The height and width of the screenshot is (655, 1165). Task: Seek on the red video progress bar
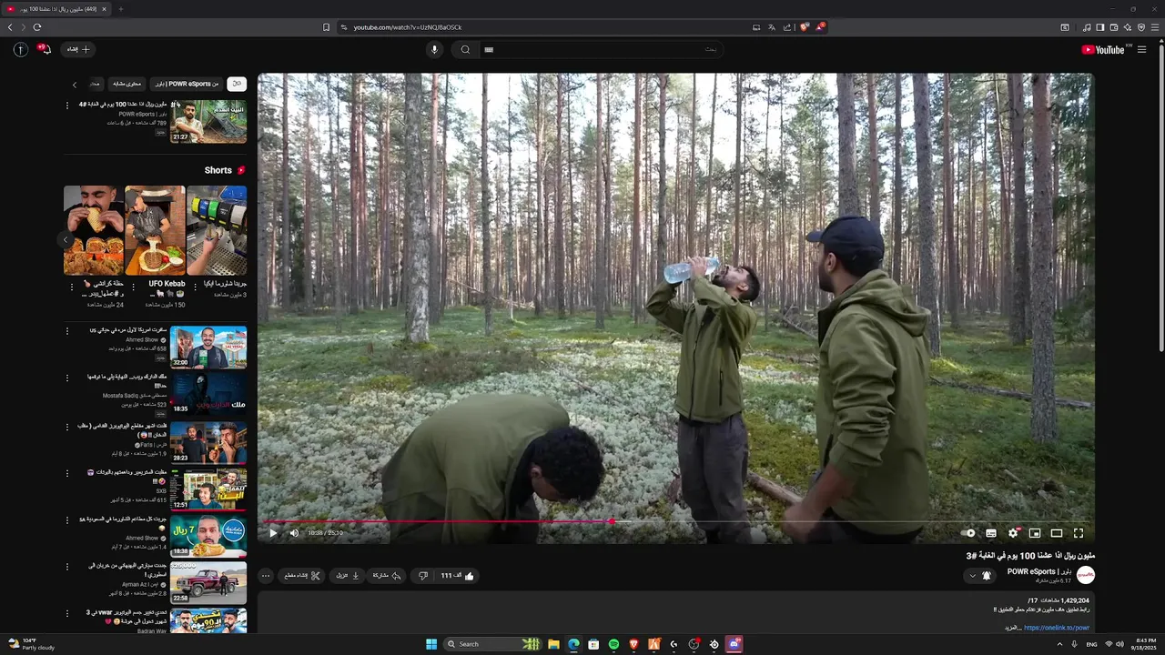click(675, 521)
